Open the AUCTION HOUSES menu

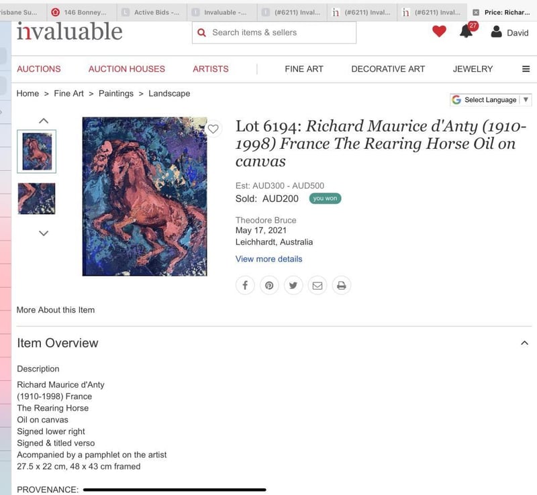[x=127, y=69]
